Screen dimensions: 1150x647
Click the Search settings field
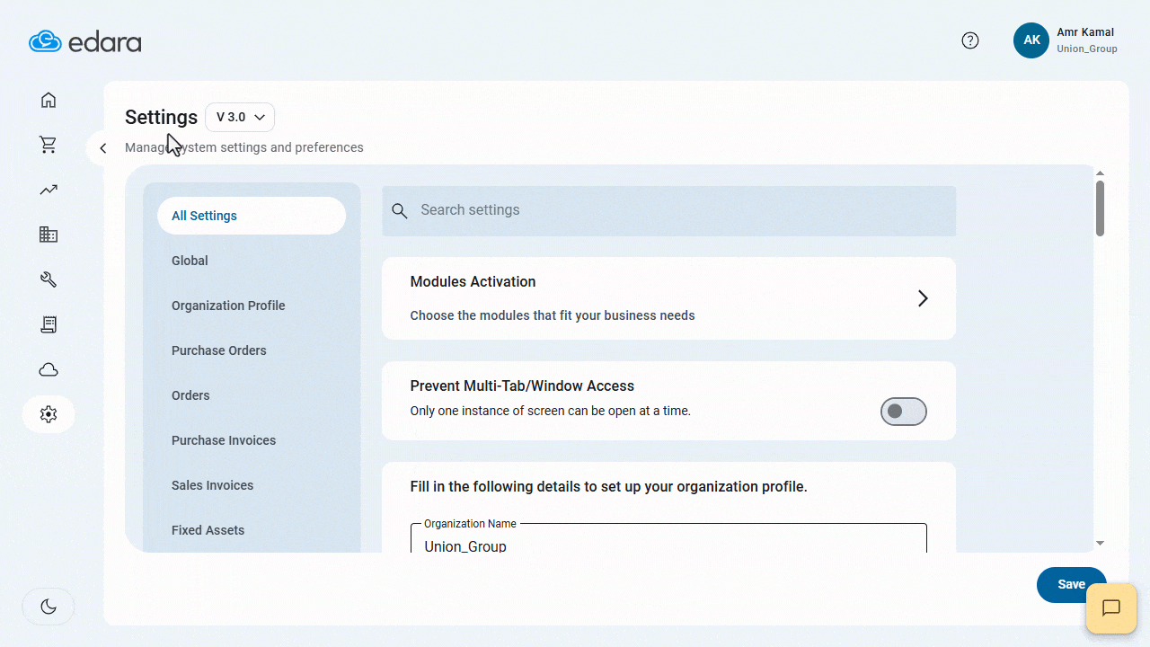pyautogui.click(x=669, y=211)
